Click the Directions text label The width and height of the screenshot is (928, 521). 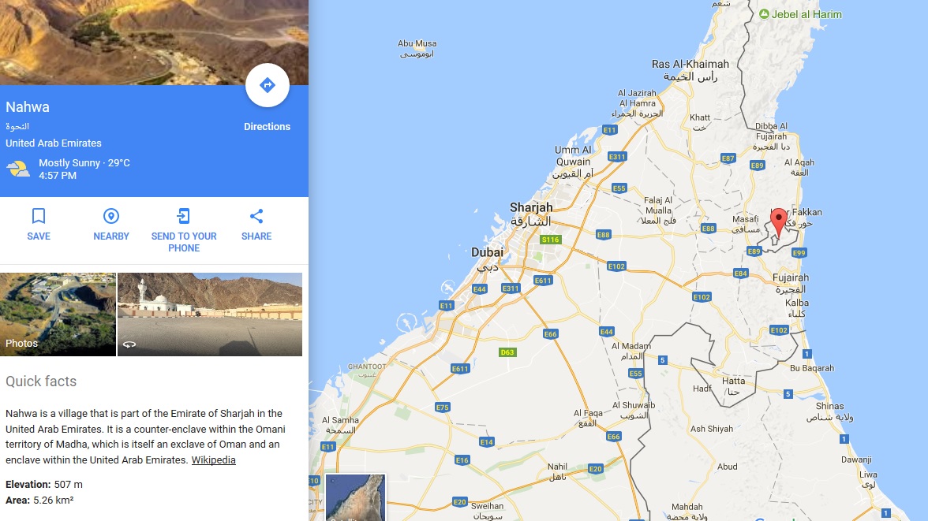(267, 127)
